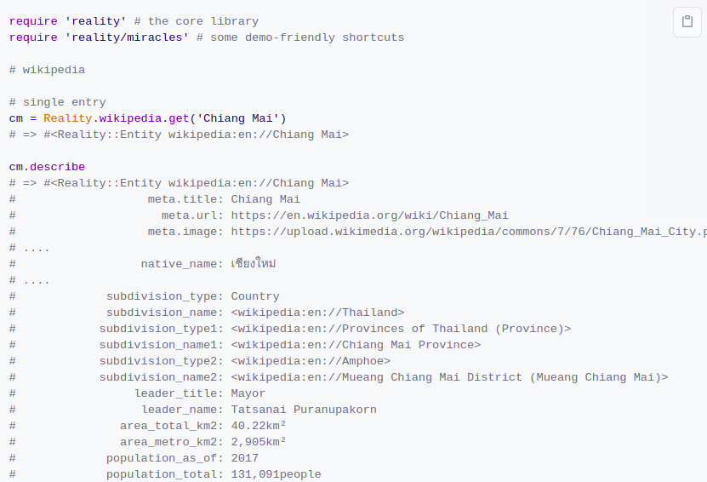Click the cm.describe code line

(x=47, y=167)
